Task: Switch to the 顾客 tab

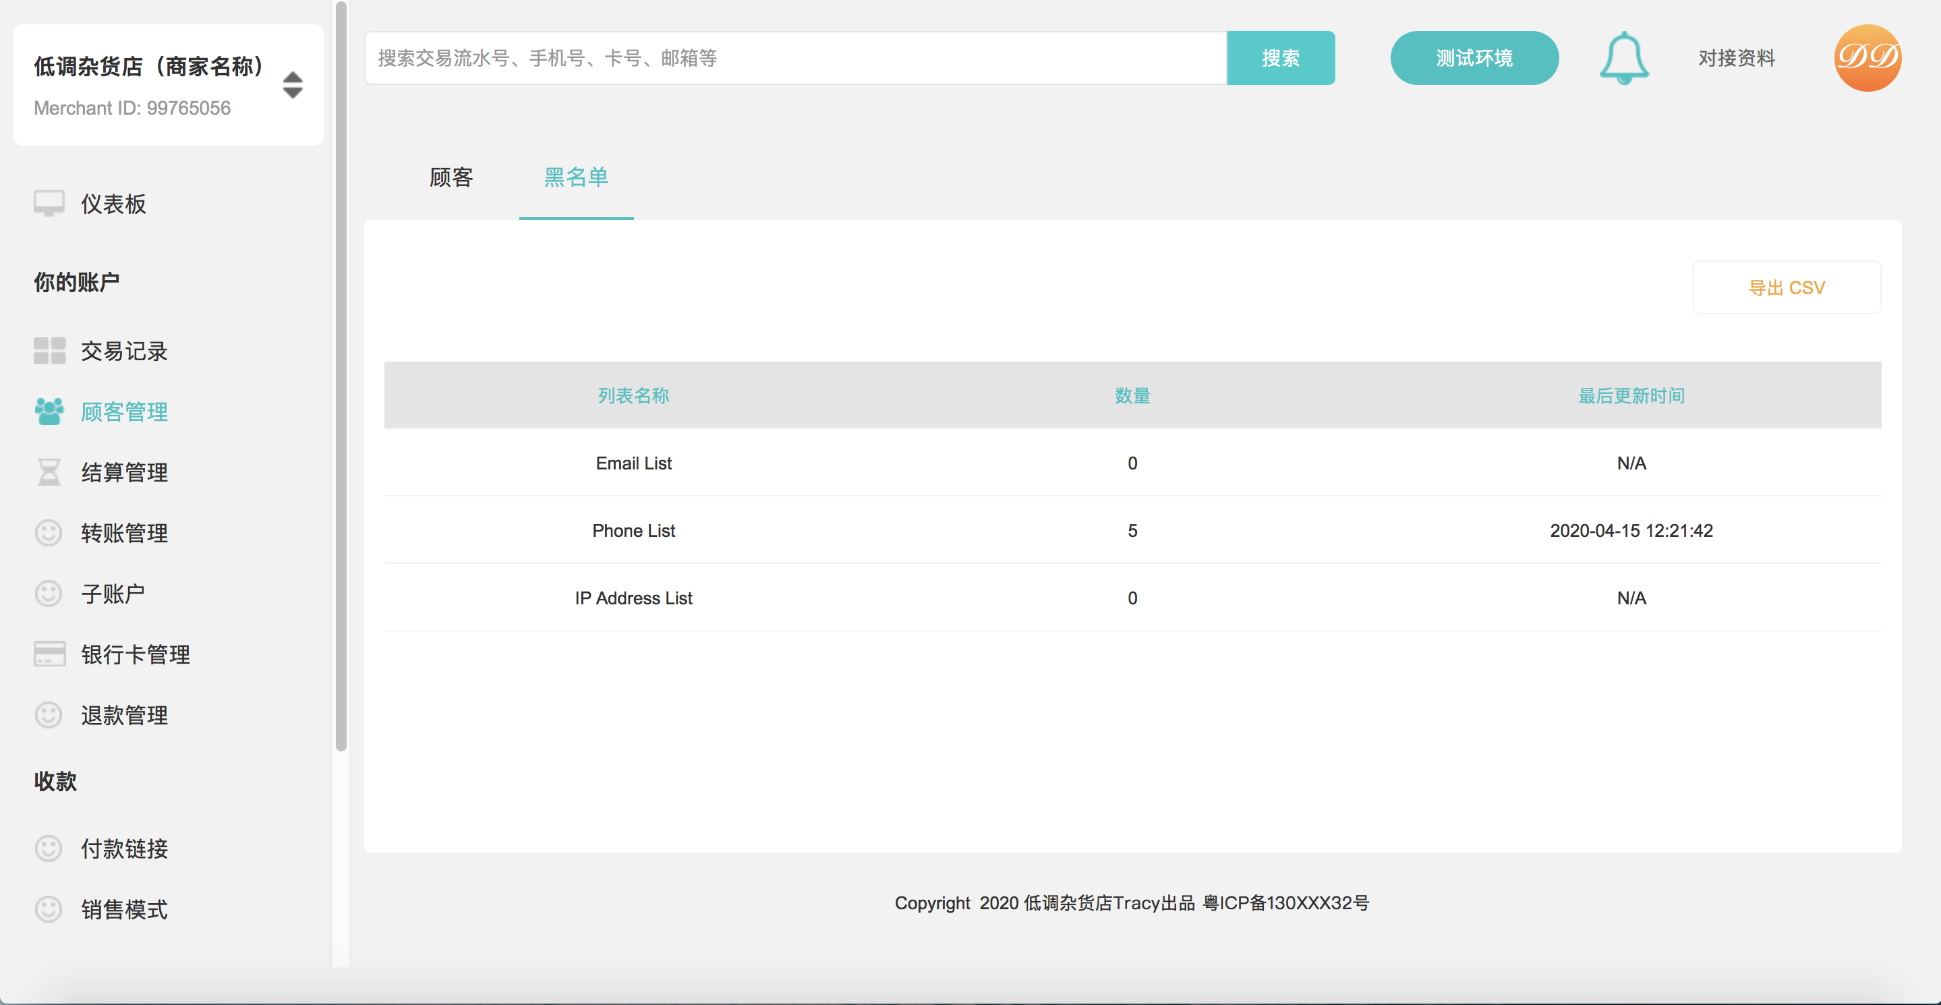Action: pyautogui.click(x=451, y=178)
